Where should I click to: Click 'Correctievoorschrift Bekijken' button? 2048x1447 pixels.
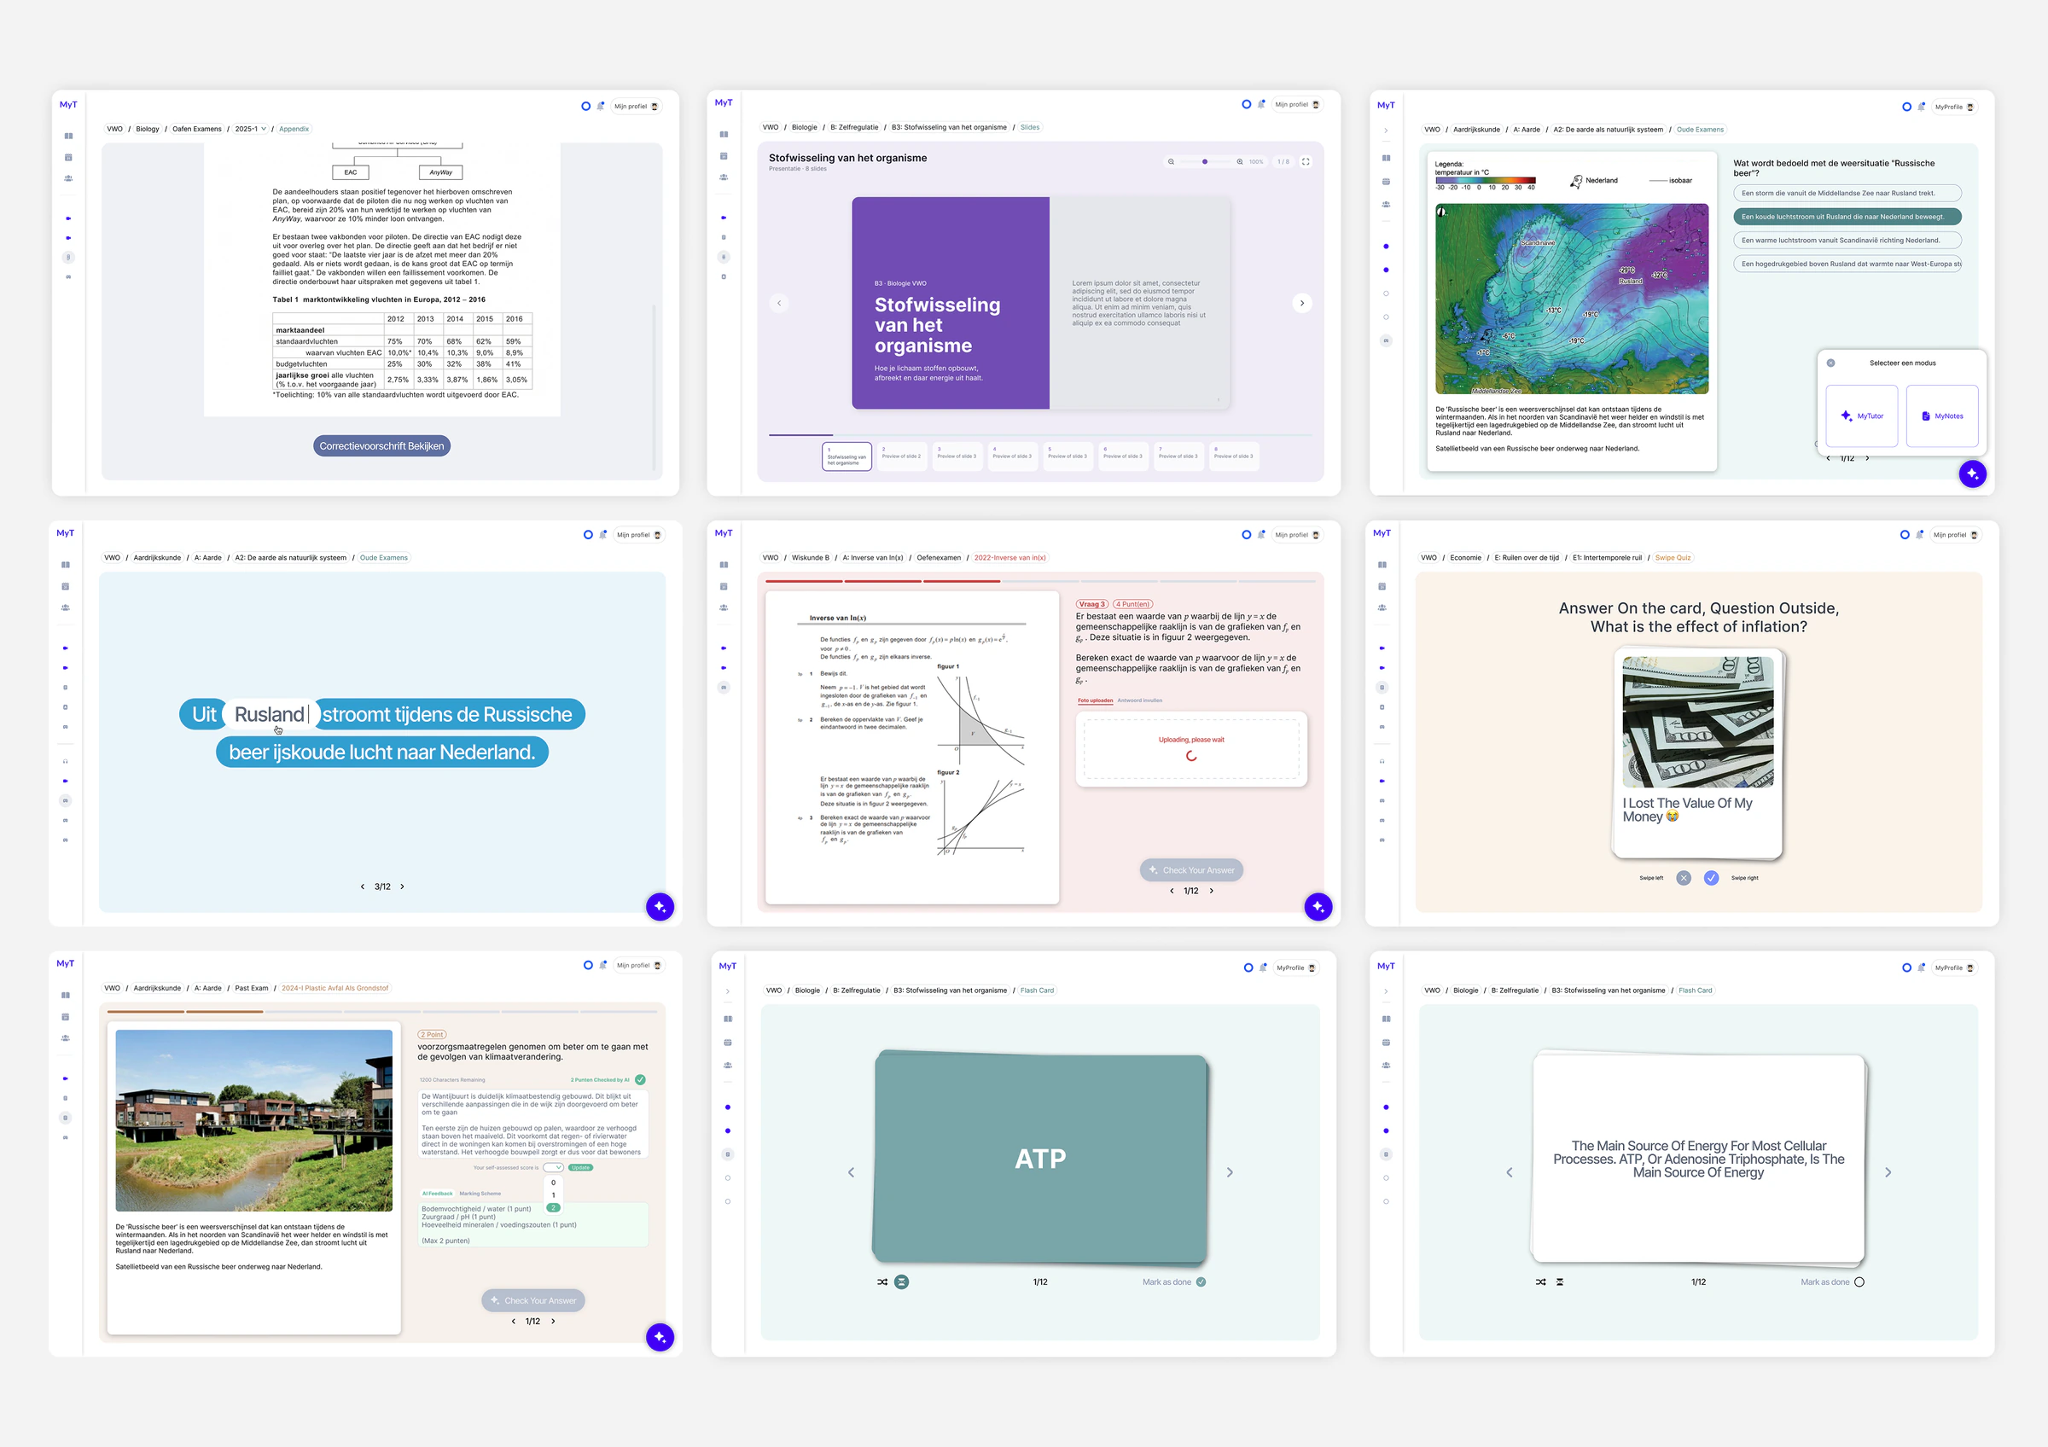381,445
